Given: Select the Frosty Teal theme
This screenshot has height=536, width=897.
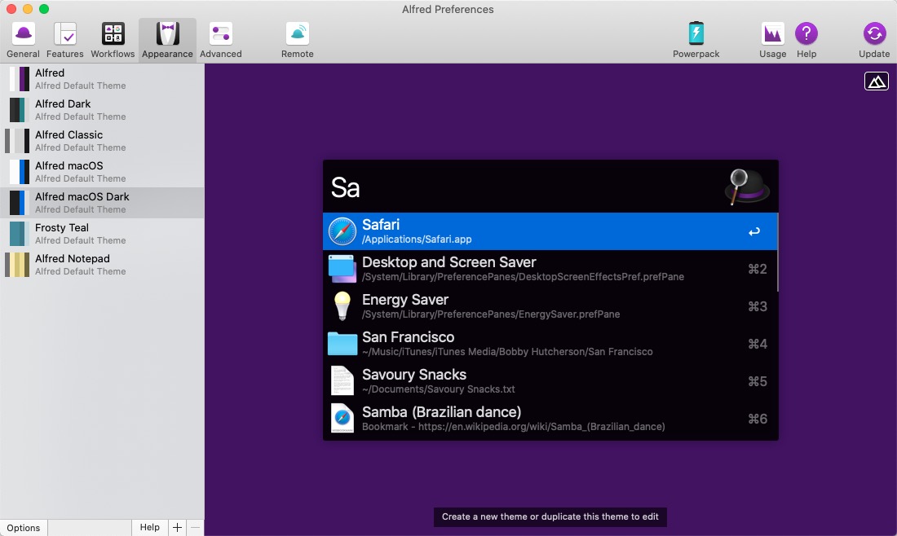Looking at the screenshot, I should [x=102, y=234].
